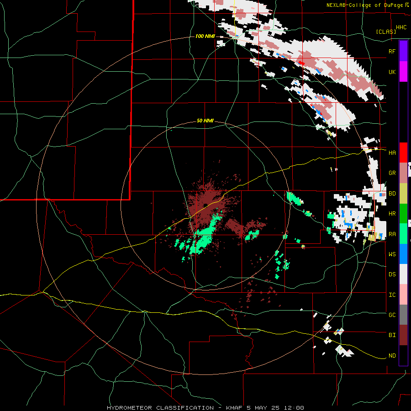This screenshot has width=411, height=411.
Task: Click the blue WS legend swatch
Action: click(403, 254)
